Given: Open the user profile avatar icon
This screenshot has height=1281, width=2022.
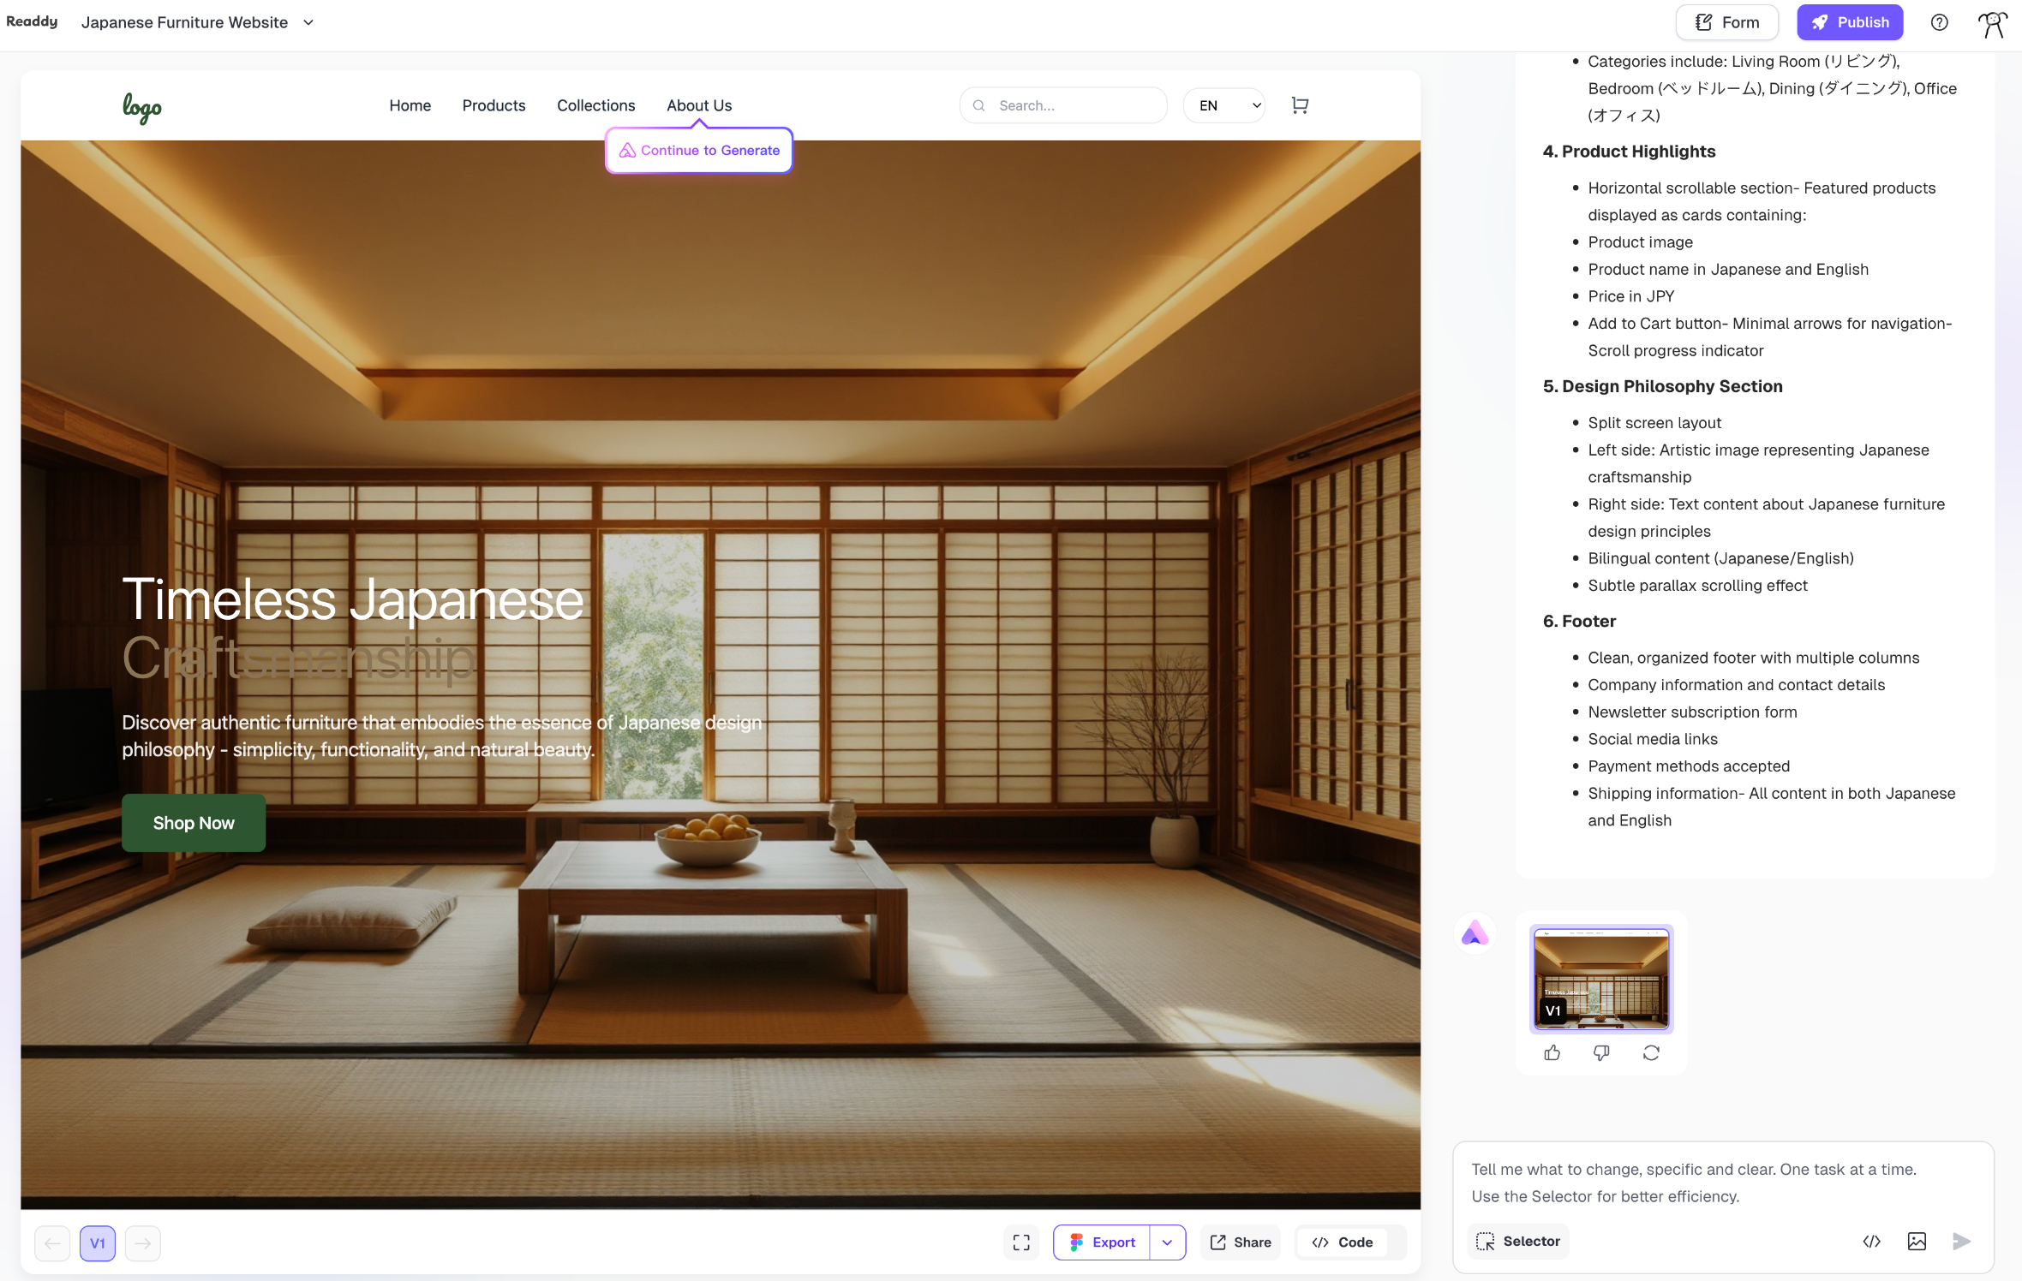Looking at the screenshot, I should pyautogui.click(x=1992, y=23).
